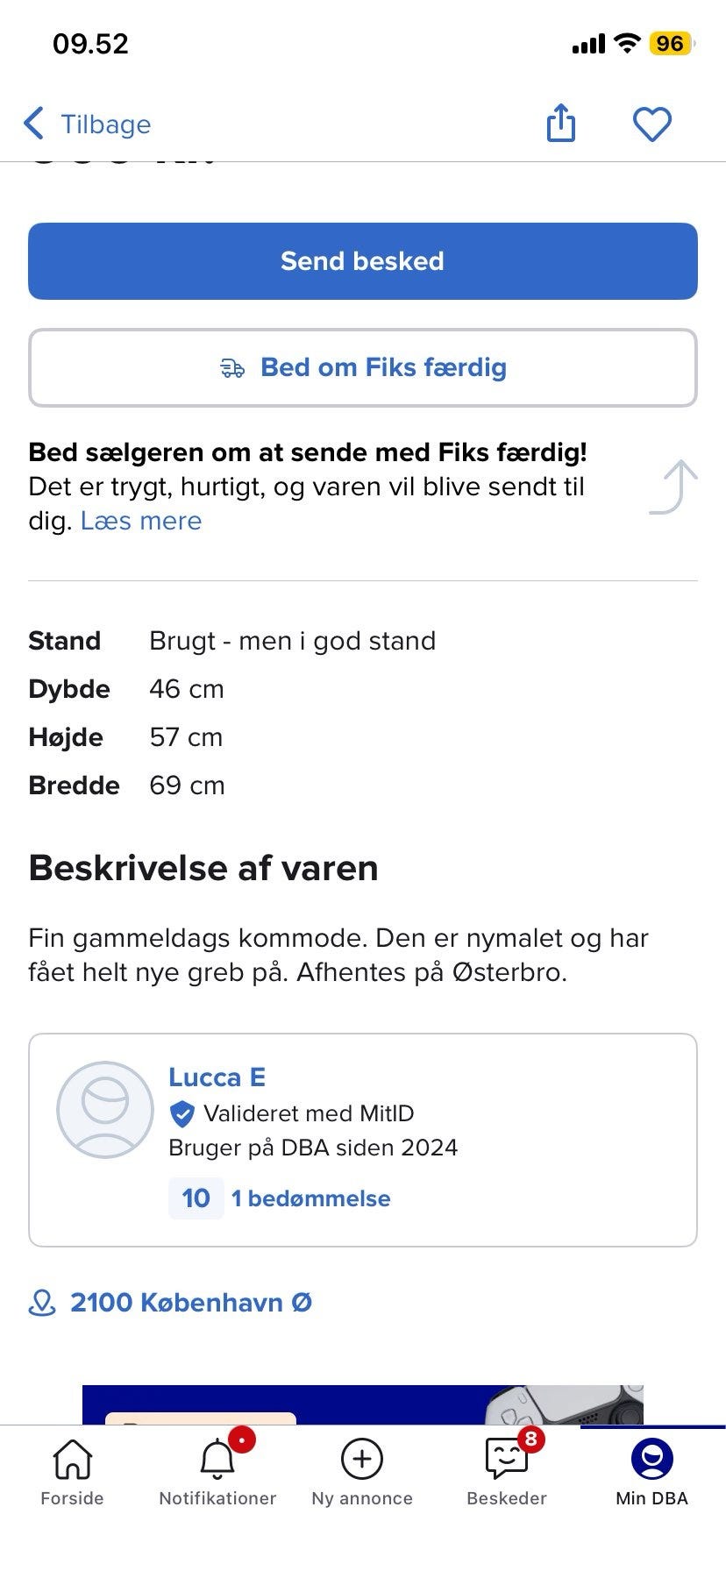Tap the share icon

(561, 123)
